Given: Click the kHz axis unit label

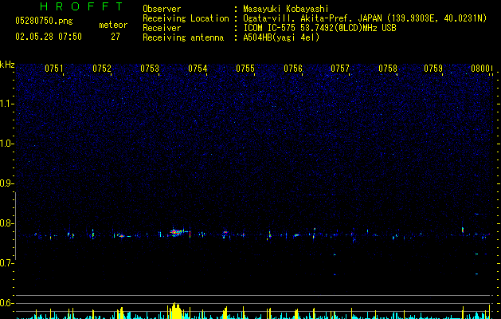Looking at the screenshot, I should pyautogui.click(x=7, y=65).
